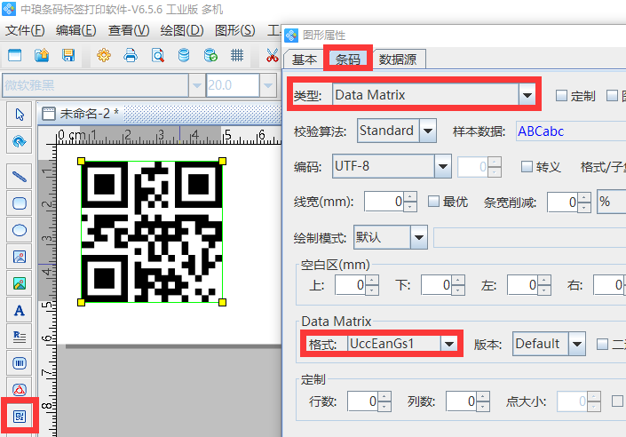
Task: Choose the blue-framed picture tool
Action: click(x=20, y=257)
